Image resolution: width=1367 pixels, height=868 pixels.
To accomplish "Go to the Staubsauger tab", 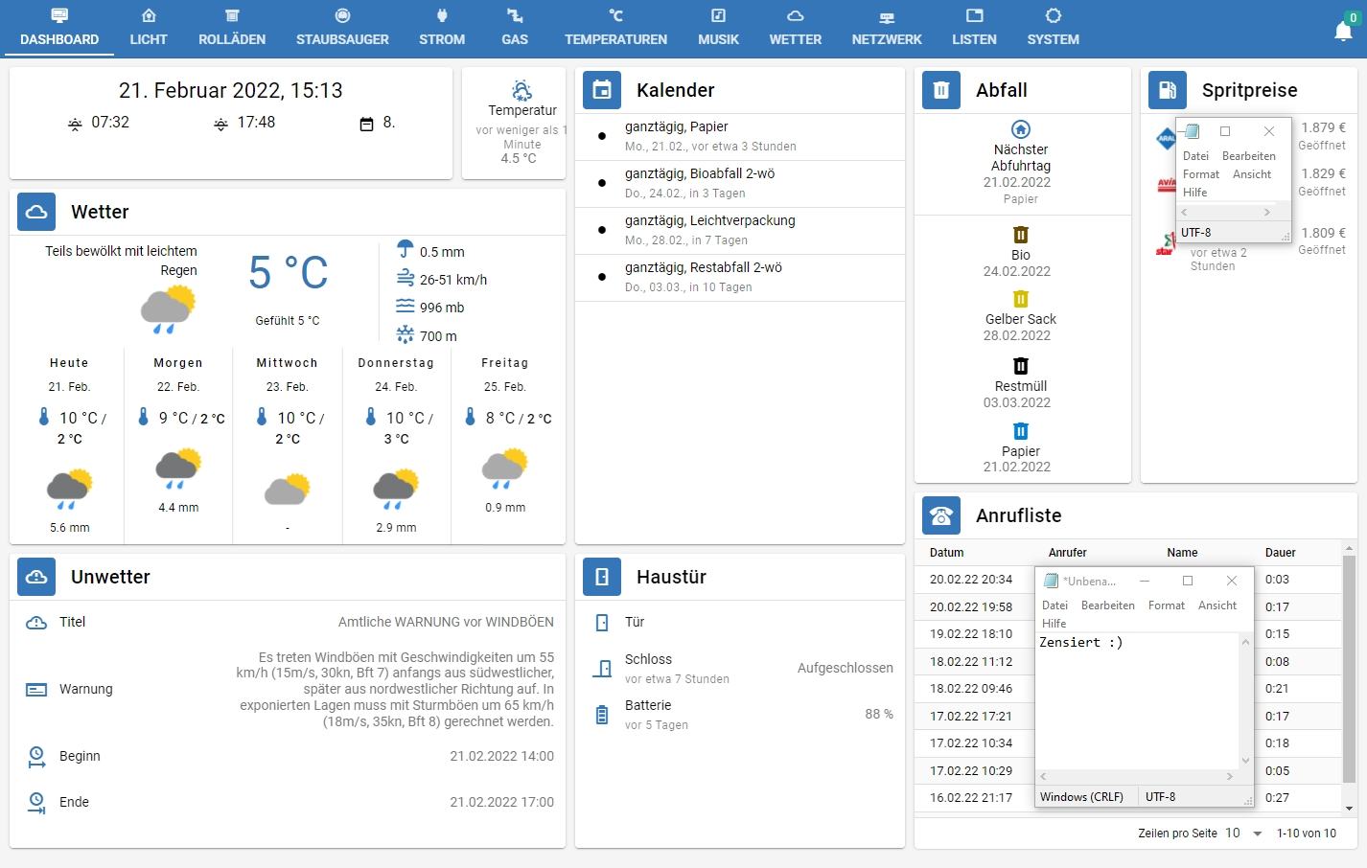I will tap(342, 28).
